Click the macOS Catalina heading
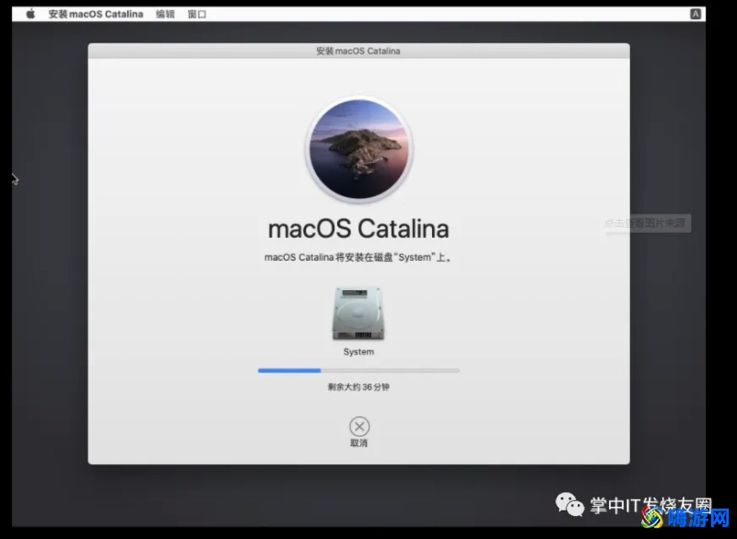This screenshot has height=539, width=737. [358, 228]
